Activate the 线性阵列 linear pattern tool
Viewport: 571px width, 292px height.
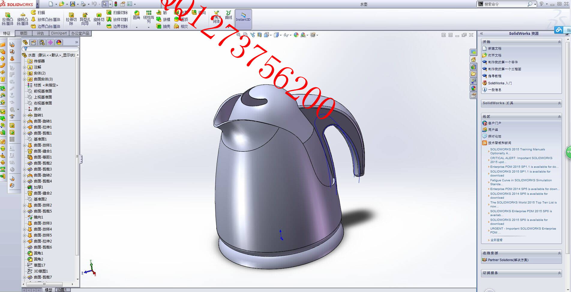point(149,17)
